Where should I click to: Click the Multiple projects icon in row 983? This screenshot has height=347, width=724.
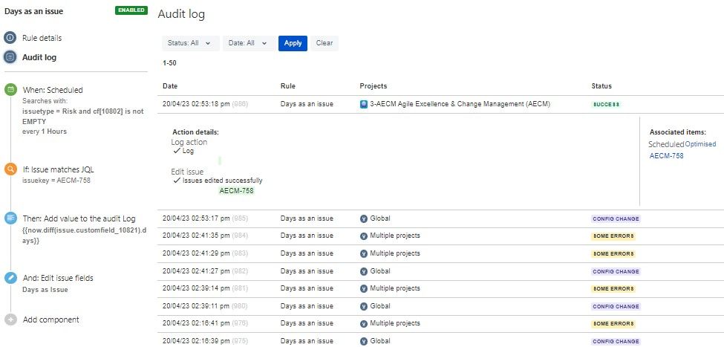pyautogui.click(x=364, y=253)
